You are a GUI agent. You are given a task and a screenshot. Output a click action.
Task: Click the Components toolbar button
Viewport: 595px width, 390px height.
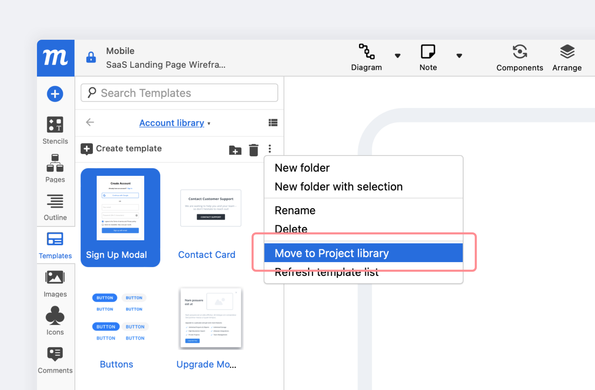520,58
